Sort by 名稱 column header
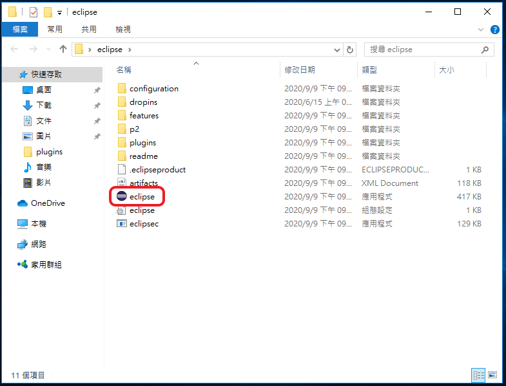Viewport: 506px width, 386px height. tap(124, 70)
